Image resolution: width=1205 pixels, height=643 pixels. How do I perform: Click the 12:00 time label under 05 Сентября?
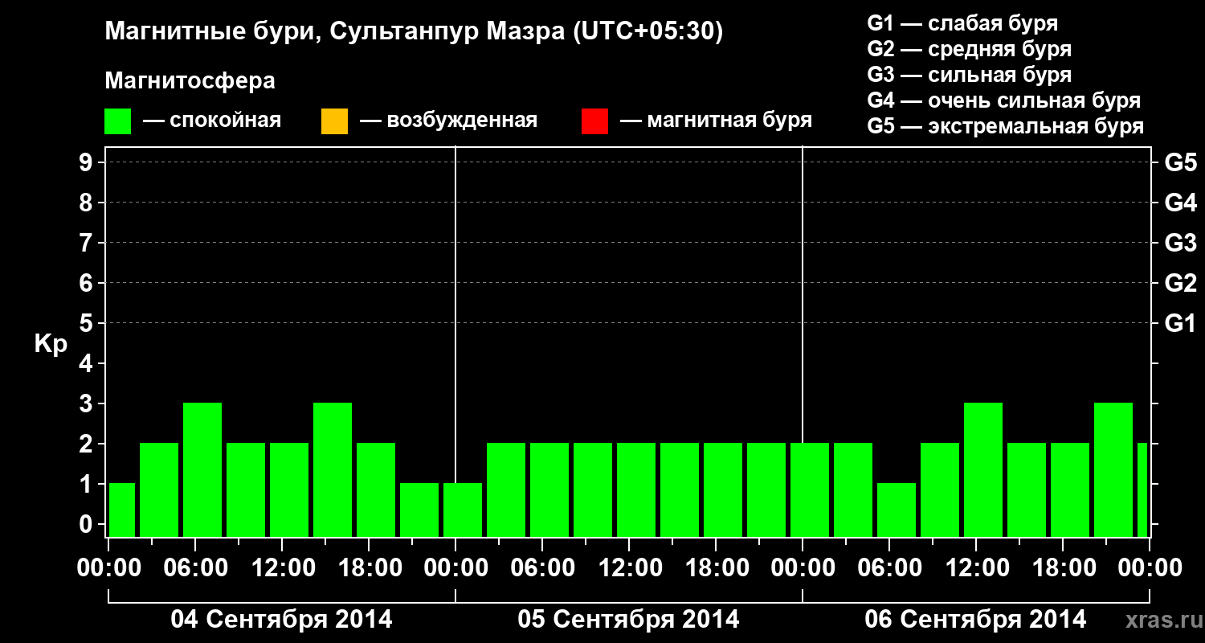point(629,568)
